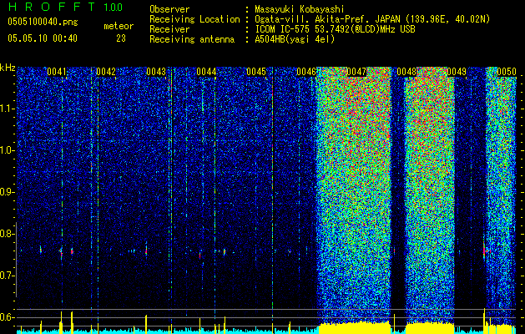
Task: Click the meteor count value 23
Action: (x=121, y=38)
